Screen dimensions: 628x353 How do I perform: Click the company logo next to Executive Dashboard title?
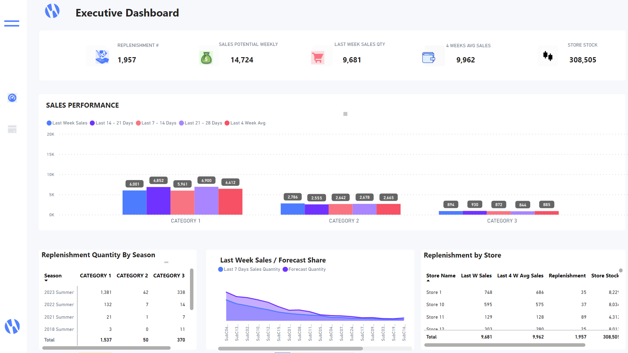(x=52, y=10)
